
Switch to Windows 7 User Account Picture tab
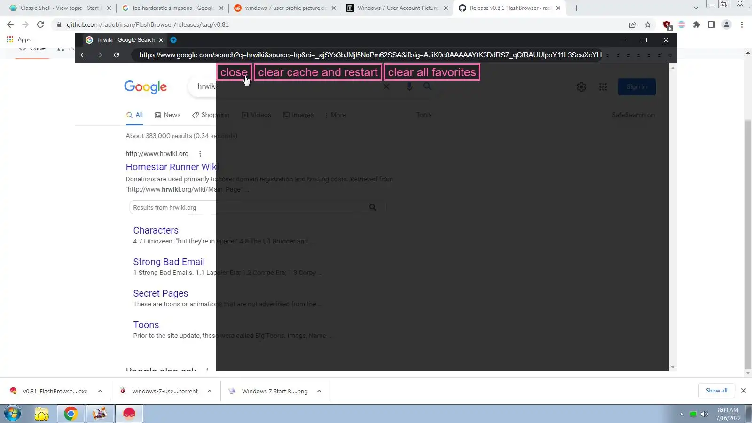397,8
